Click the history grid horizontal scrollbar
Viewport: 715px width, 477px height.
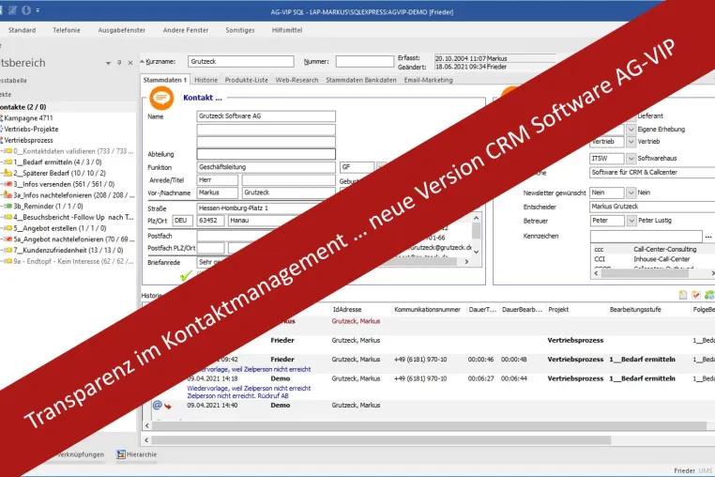click(429, 425)
